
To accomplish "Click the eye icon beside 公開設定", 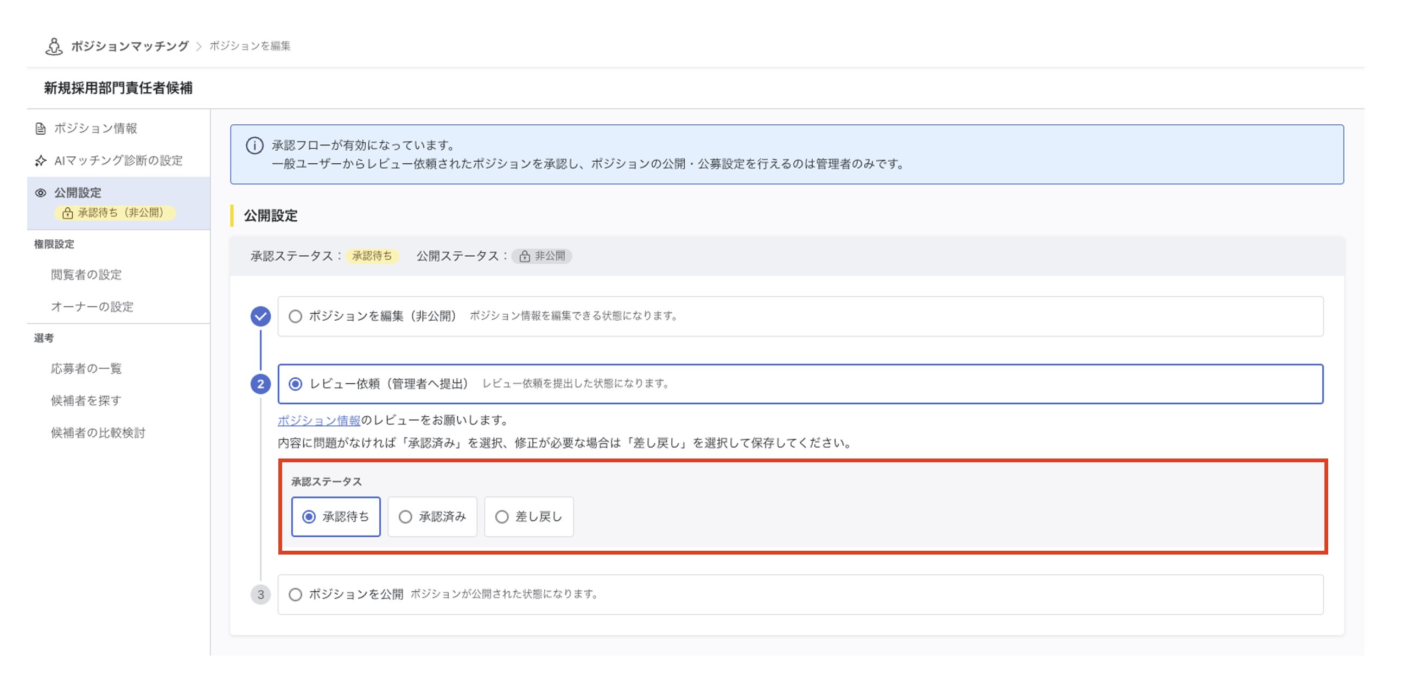I will 40,193.
